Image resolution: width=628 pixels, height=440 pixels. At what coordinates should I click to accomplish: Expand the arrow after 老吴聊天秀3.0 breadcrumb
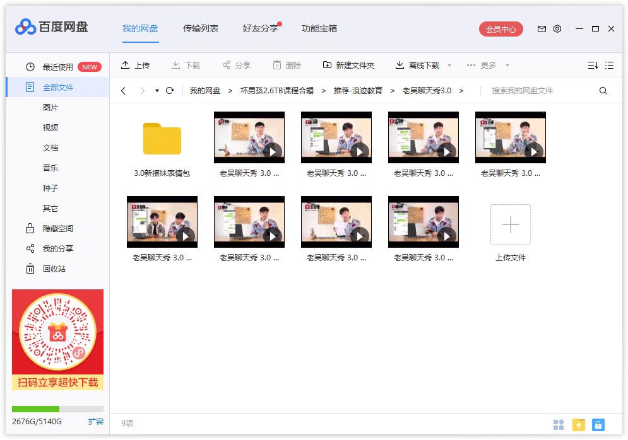tap(461, 91)
